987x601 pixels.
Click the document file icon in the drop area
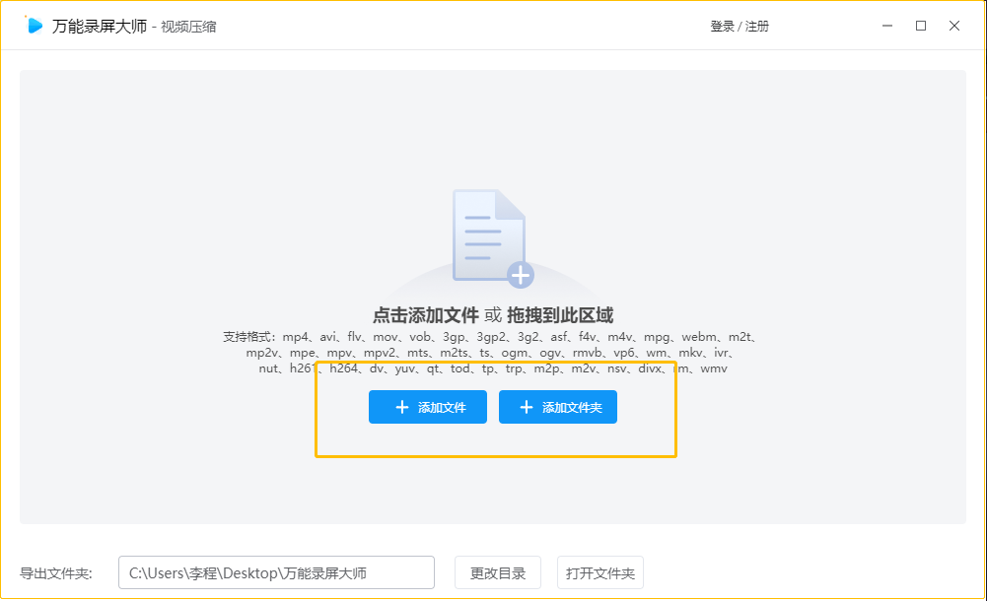(x=486, y=234)
